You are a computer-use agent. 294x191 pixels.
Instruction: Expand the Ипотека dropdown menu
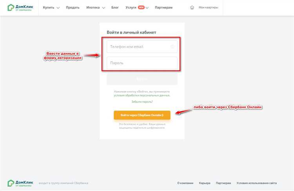(96, 7)
